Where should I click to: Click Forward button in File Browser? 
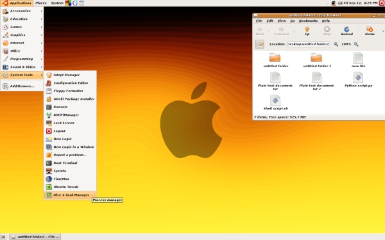[x=282, y=31]
